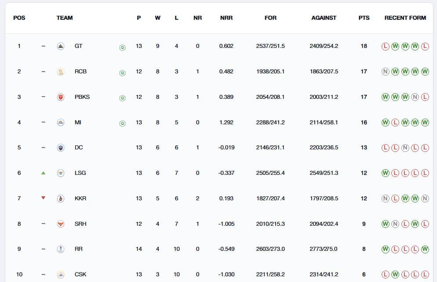The width and height of the screenshot is (437, 282).
Task: Click the LSG team logo icon
Action: [61, 173]
